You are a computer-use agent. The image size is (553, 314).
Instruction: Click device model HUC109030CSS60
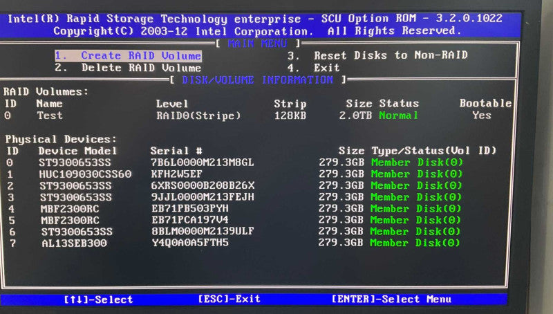(85, 174)
